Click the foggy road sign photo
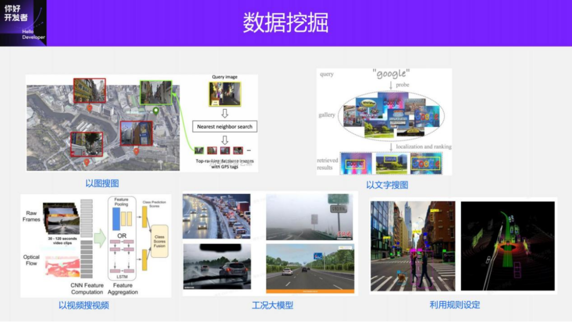572x322 pixels. click(x=309, y=217)
